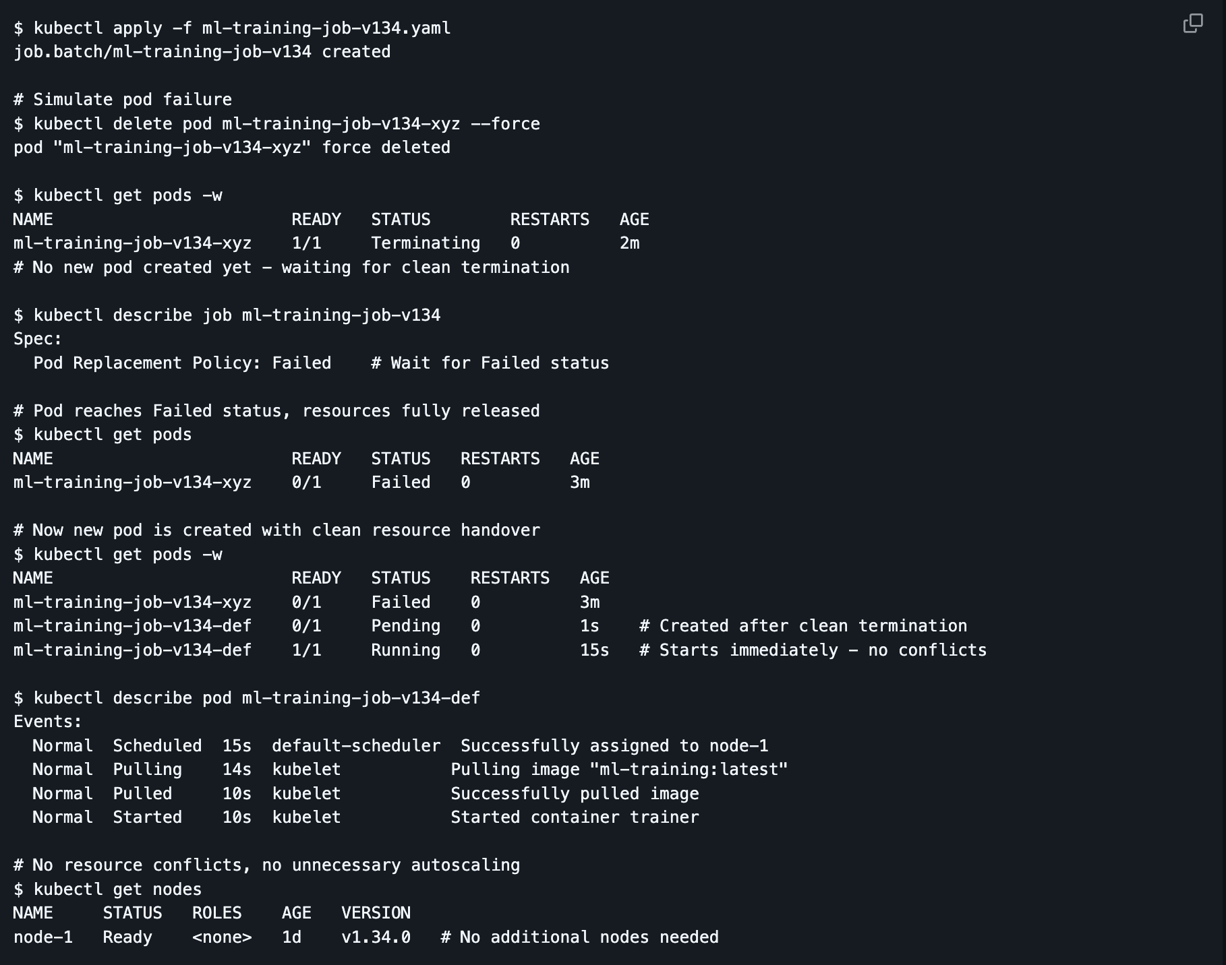Click the kubectl apply command line
The width and height of the screenshot is (1226, 965).
[232, 28]
